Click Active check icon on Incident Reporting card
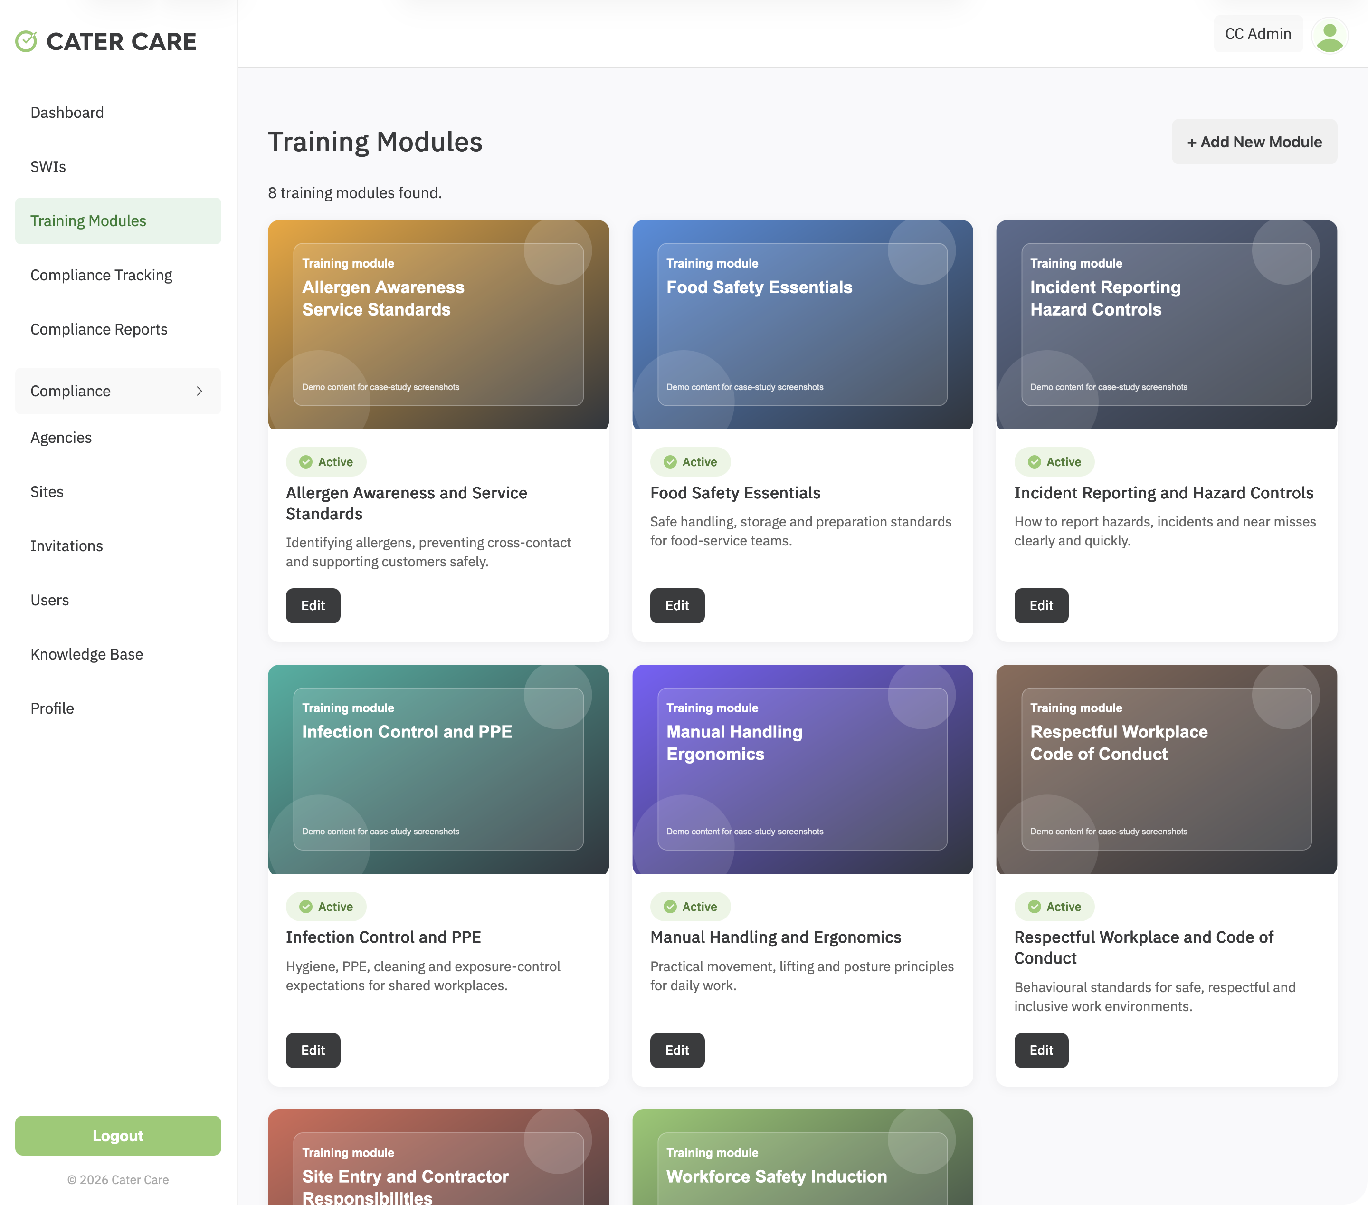The height and width of the screenshot is (1205, 1368). (1034, 462)
